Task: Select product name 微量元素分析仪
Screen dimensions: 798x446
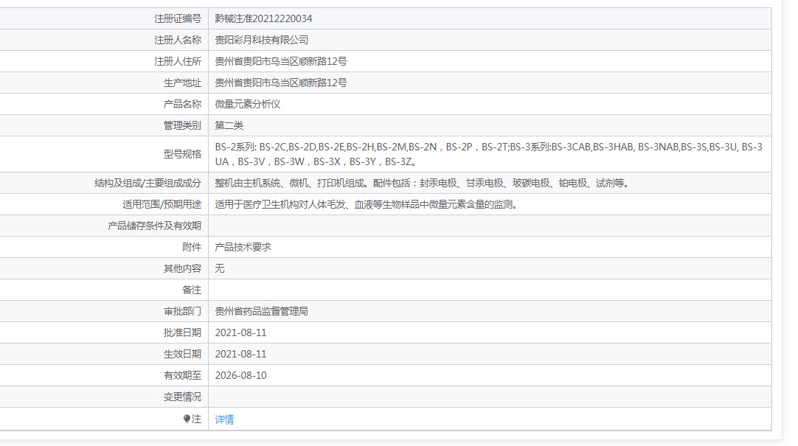Action: click(247, 104)
